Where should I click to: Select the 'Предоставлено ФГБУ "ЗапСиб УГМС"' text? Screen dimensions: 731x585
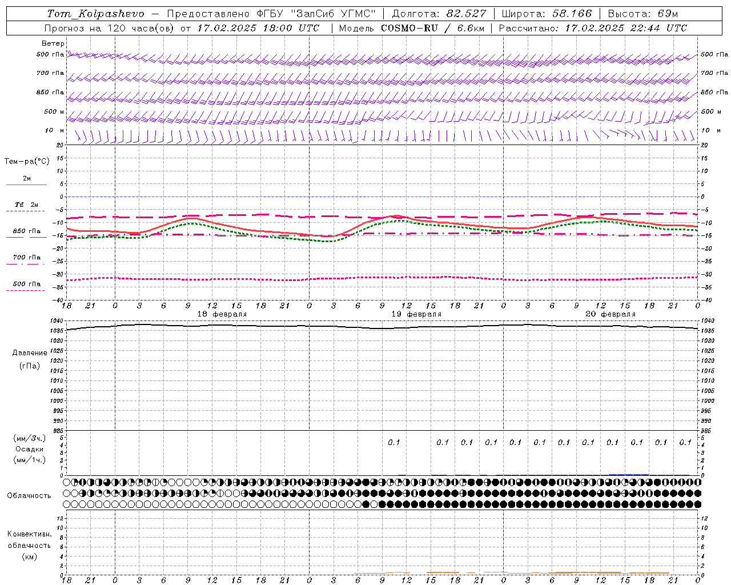click(x=271, y=14)
